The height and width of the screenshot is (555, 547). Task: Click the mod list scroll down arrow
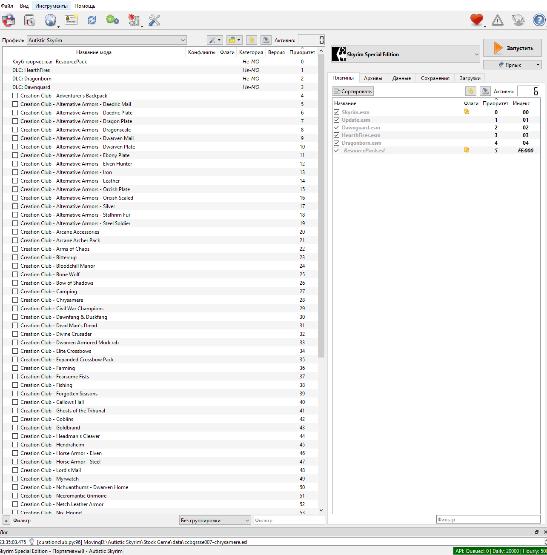point(321,510)
